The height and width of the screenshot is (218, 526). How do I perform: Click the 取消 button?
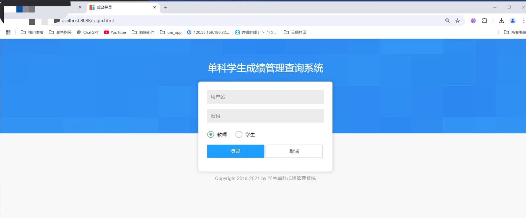[294, 151]
